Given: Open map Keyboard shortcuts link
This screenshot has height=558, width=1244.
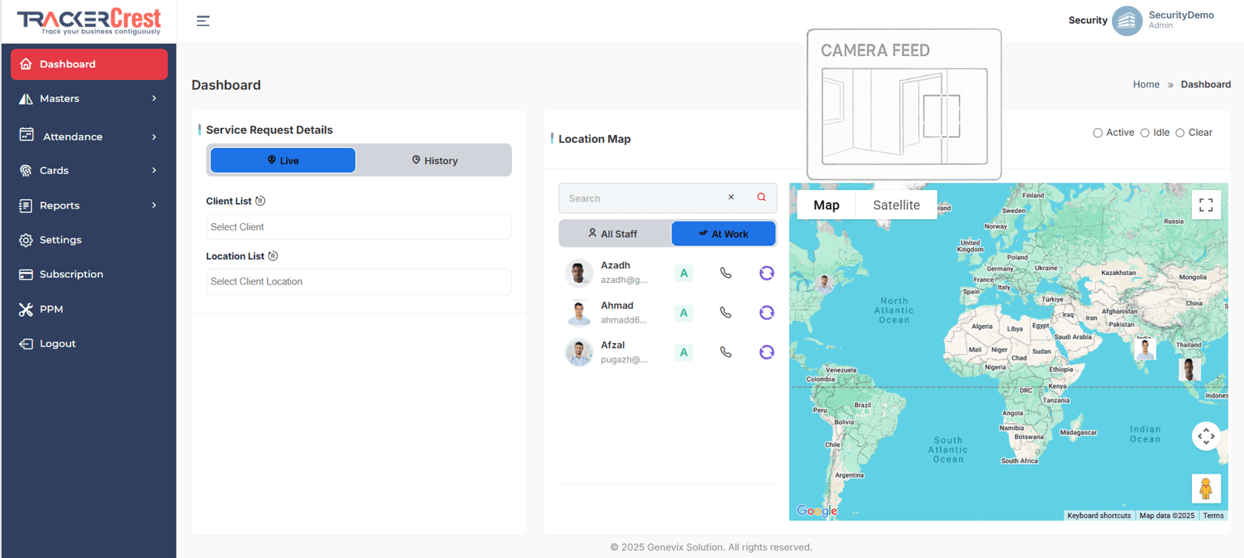Looking at the screenshot, I should coord(1099,516).
